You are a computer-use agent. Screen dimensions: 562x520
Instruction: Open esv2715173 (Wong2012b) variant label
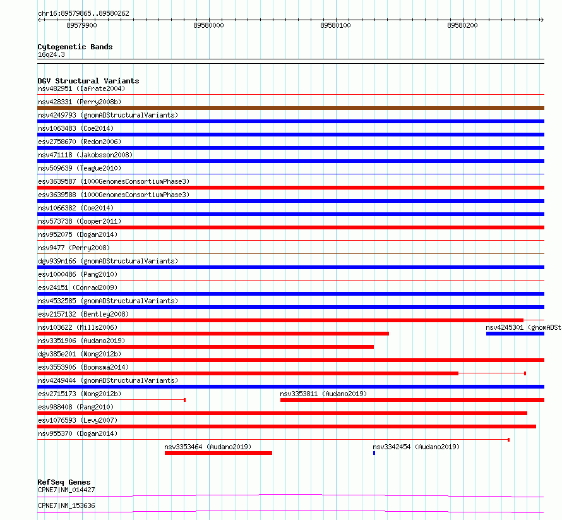click(x=80, y=394)
